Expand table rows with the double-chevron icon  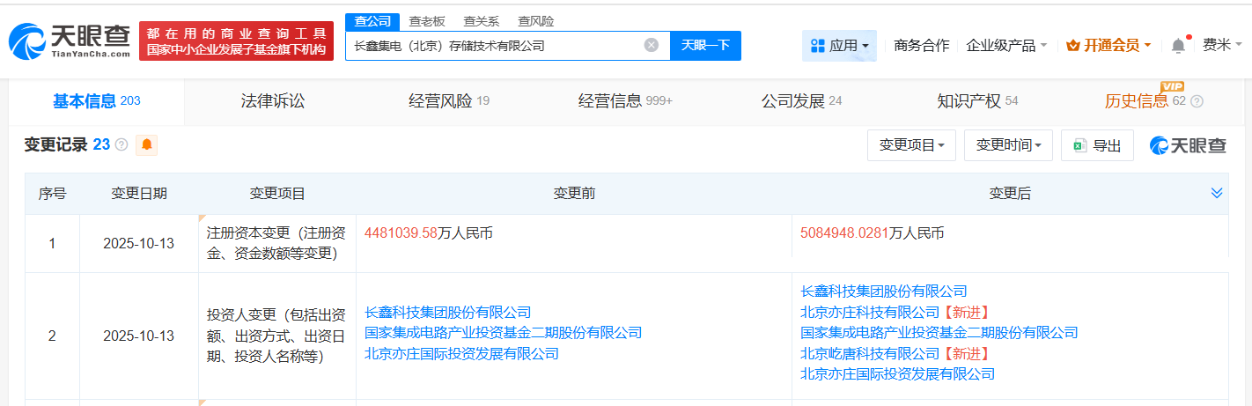(1217, 193)
